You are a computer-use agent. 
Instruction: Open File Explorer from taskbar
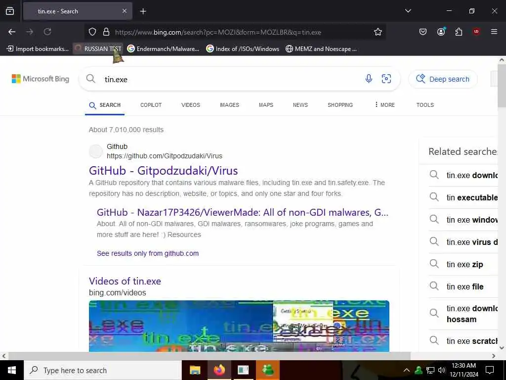point(195,370)
